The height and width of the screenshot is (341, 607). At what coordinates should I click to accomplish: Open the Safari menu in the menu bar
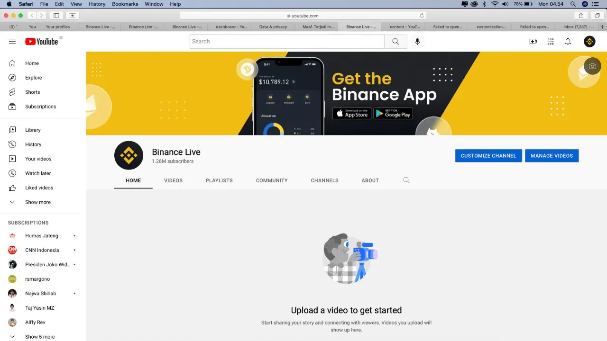[x=26, y=4]
